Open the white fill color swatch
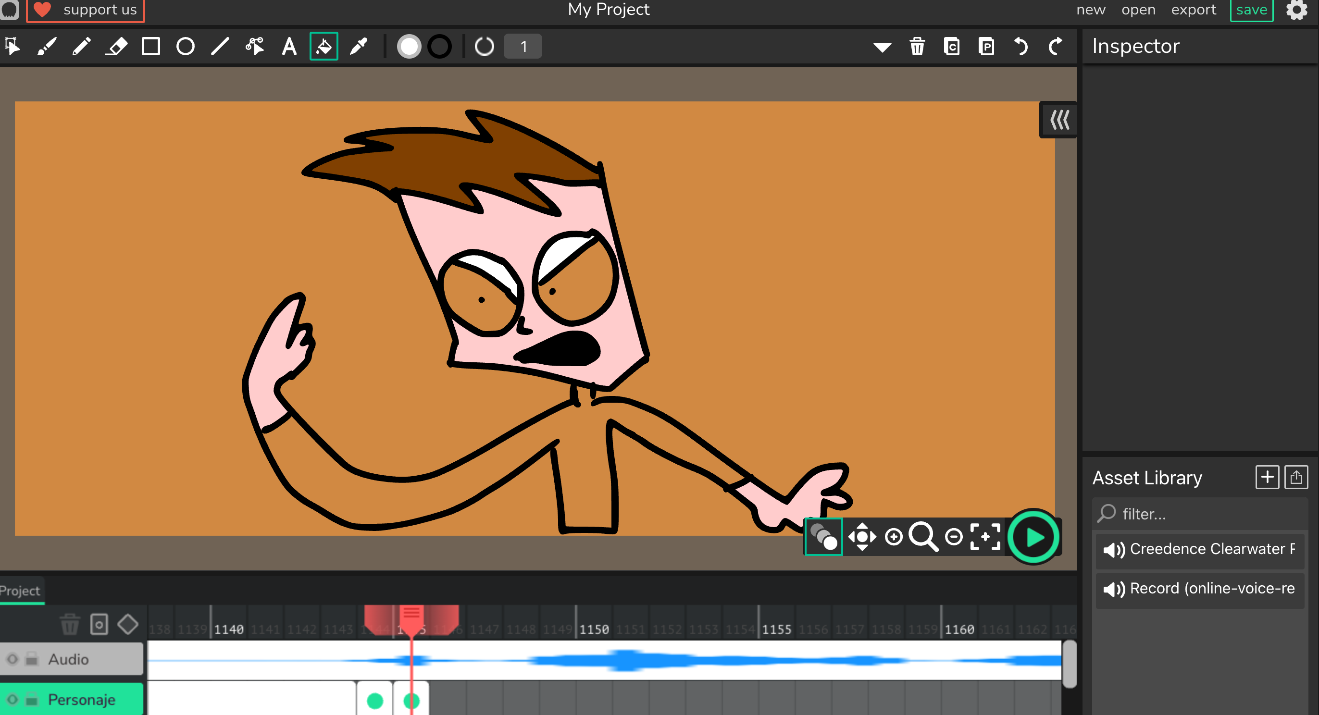This screenshot has height=715, width=1319. tap(409, 47)
